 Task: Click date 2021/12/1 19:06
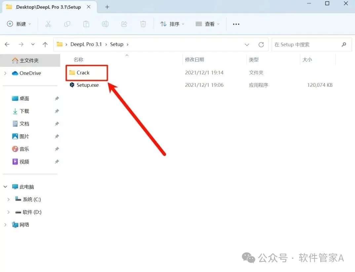point(204,85)
